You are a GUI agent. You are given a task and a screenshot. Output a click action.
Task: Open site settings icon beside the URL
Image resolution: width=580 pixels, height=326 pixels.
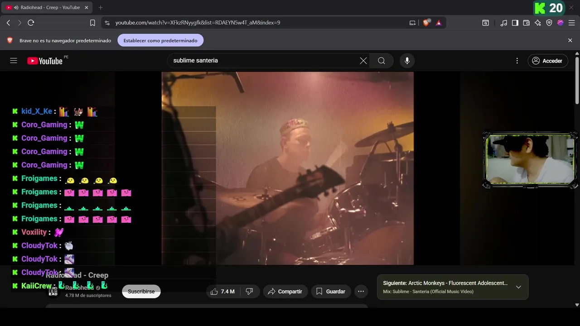coord(106,23)
